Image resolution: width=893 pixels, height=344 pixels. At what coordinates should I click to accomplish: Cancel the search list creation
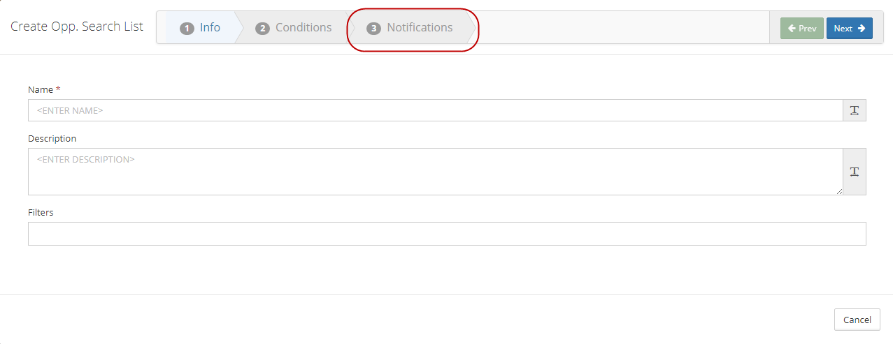tap(857, 320)
